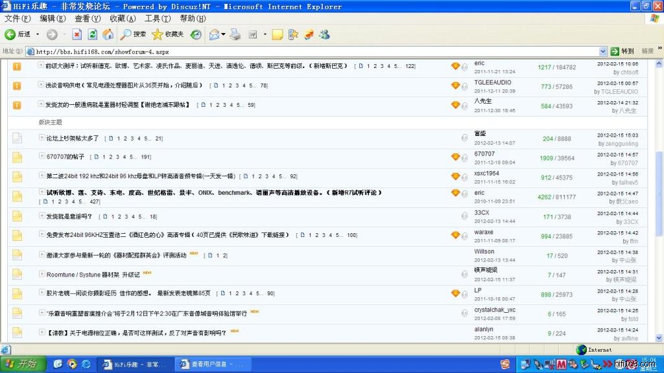
Task: Click the Back (后退) navigation button
Action: point(18,34)
